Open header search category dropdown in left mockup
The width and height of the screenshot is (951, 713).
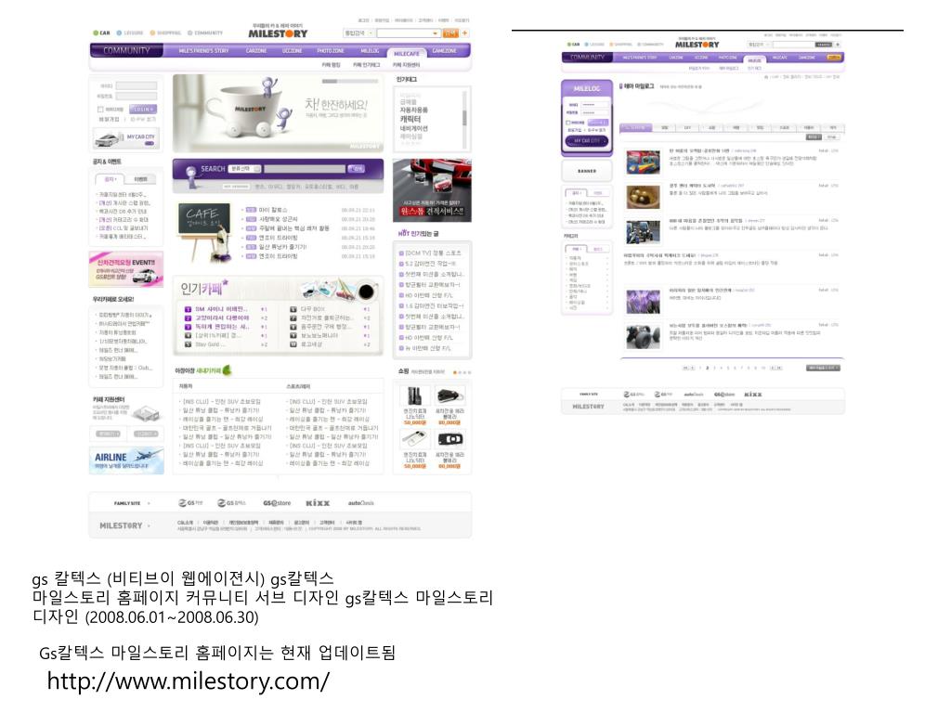point(358,32)
